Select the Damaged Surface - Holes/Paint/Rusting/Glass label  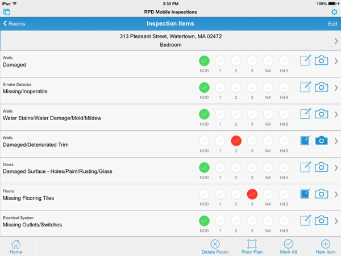[57, 171]
